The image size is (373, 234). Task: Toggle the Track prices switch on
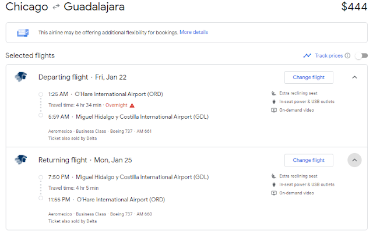[x=361, y=56]
